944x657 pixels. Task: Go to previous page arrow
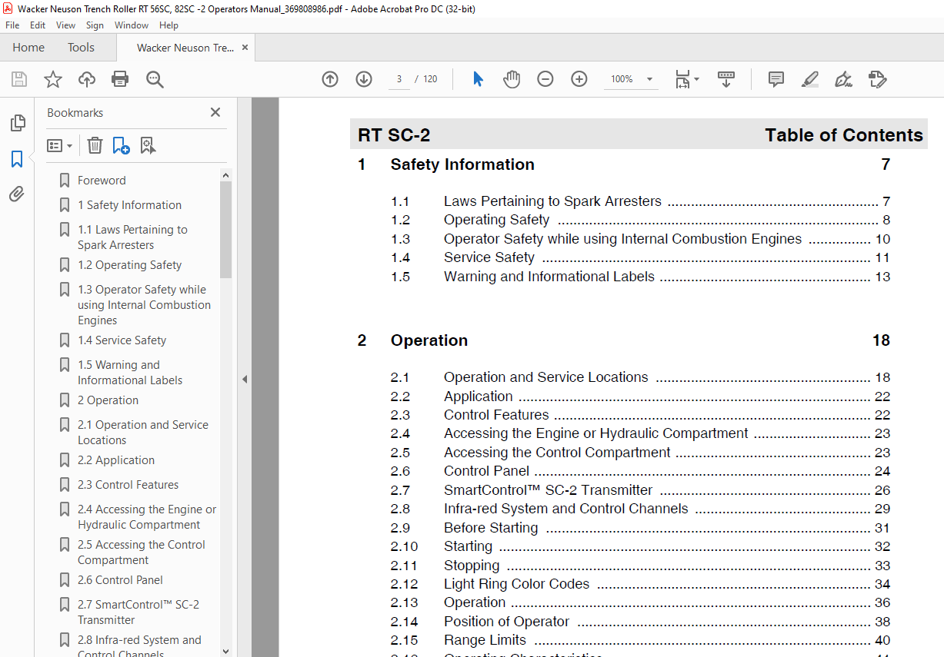click(x=330, y=79)
